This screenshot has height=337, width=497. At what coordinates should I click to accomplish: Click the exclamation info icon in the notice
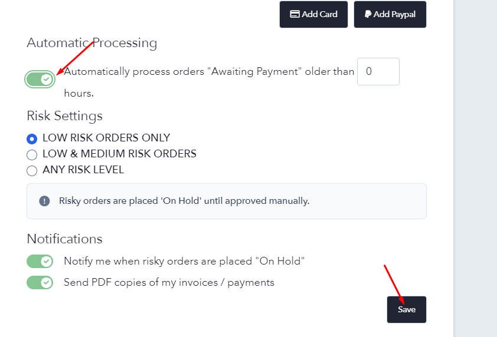pyautogui.click(x=44, y=201)
